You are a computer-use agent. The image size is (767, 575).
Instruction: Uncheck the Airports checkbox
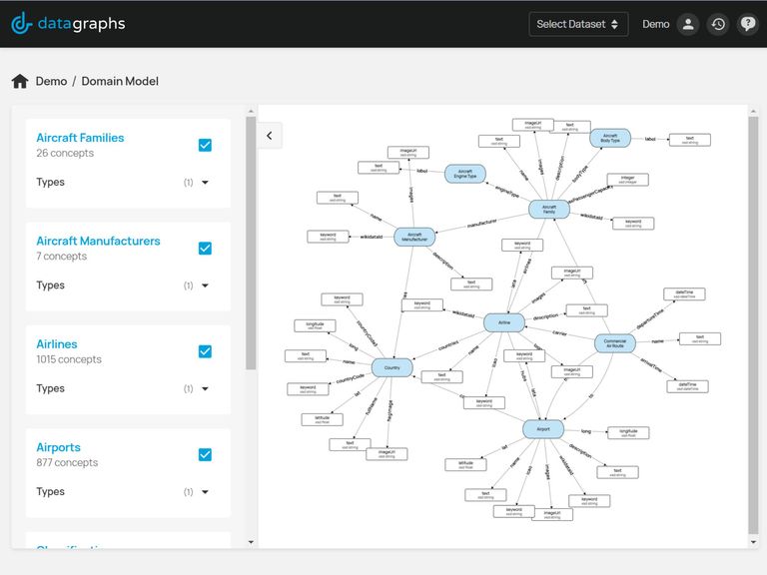(205, 454)
